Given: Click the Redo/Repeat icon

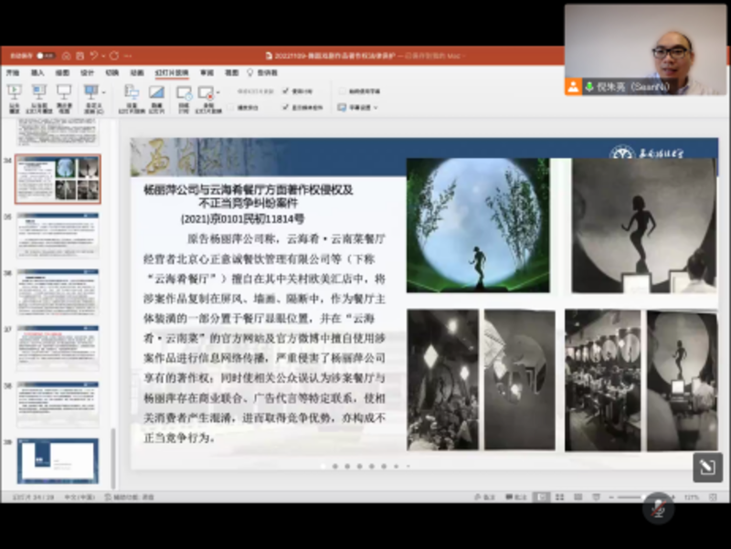Looking at the screenshot, I should 114,56.
